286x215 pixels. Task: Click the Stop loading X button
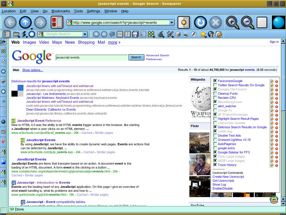pyautogui.click(x=215, y=22)
